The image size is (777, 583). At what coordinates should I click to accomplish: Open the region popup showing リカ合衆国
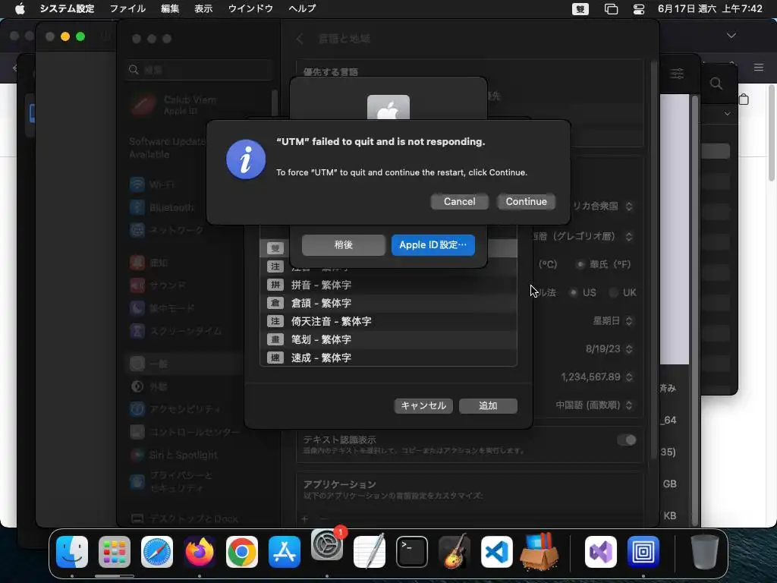[x=602, y=206]
